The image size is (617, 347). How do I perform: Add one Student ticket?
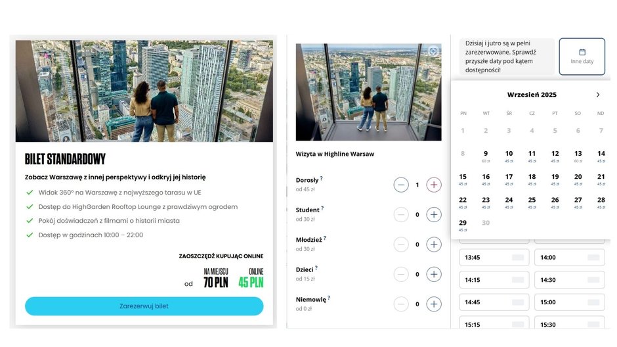(x=434, y=215)
